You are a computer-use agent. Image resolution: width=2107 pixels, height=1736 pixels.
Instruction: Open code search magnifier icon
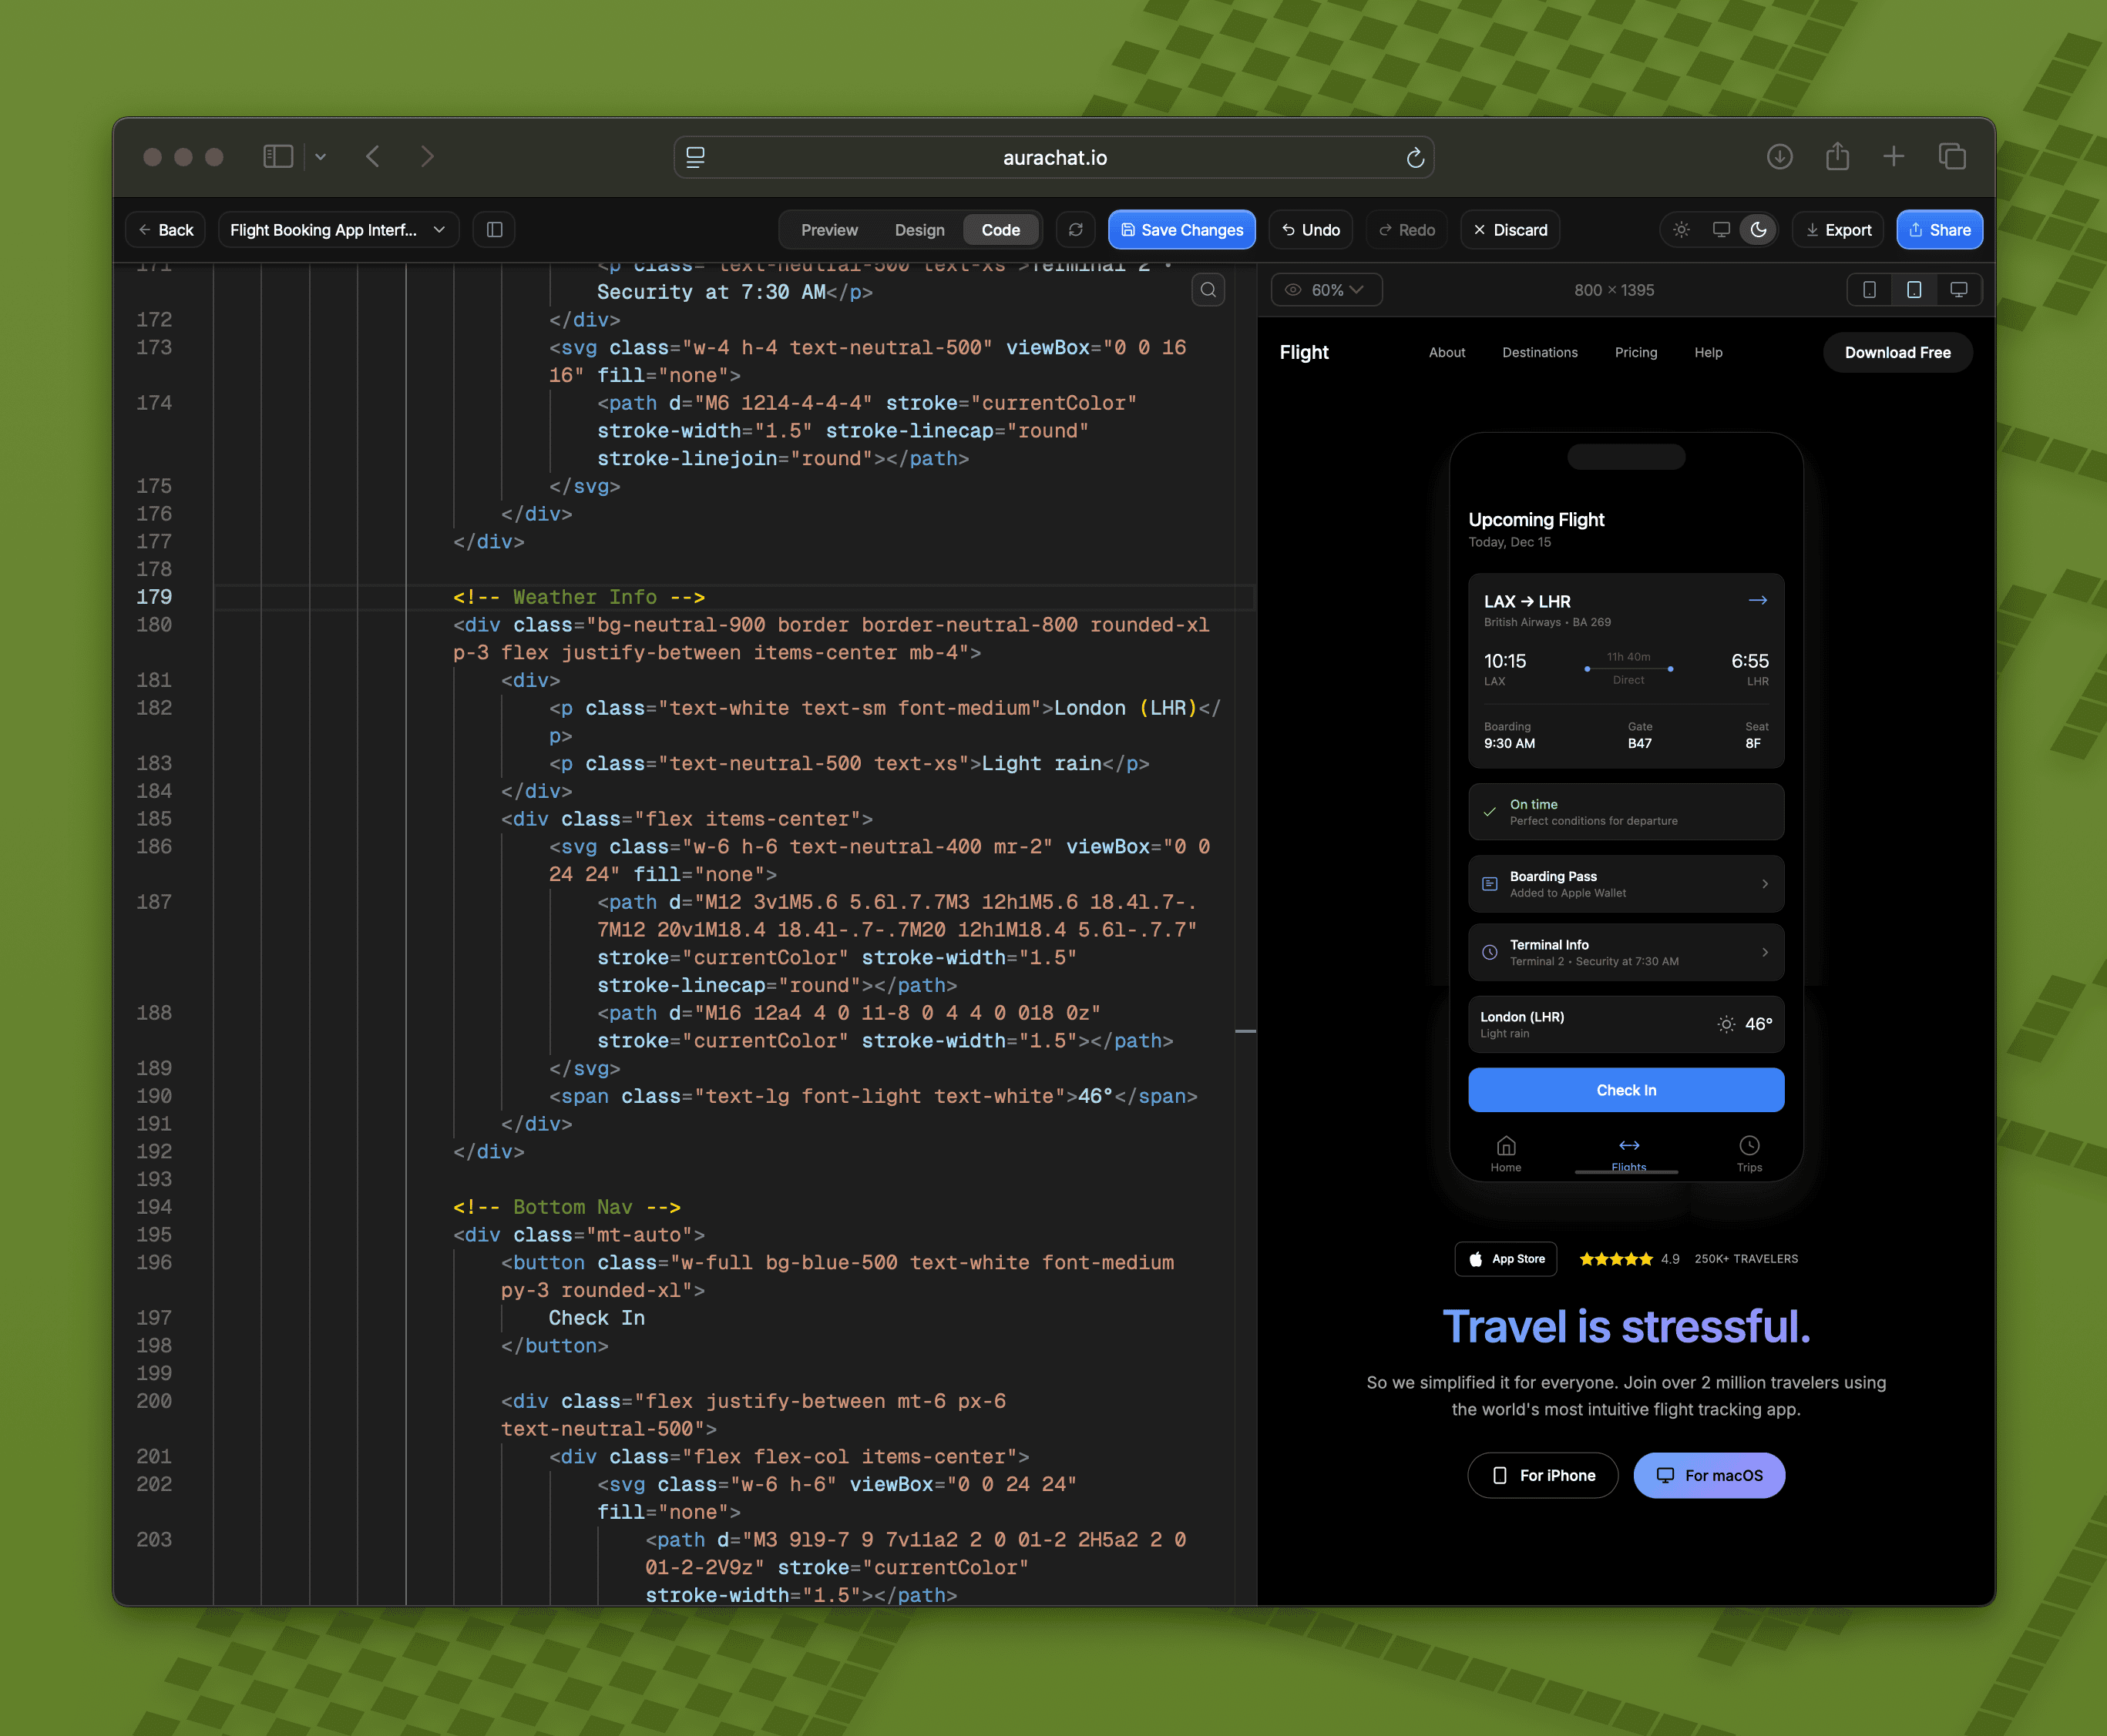coord(1208,290)
